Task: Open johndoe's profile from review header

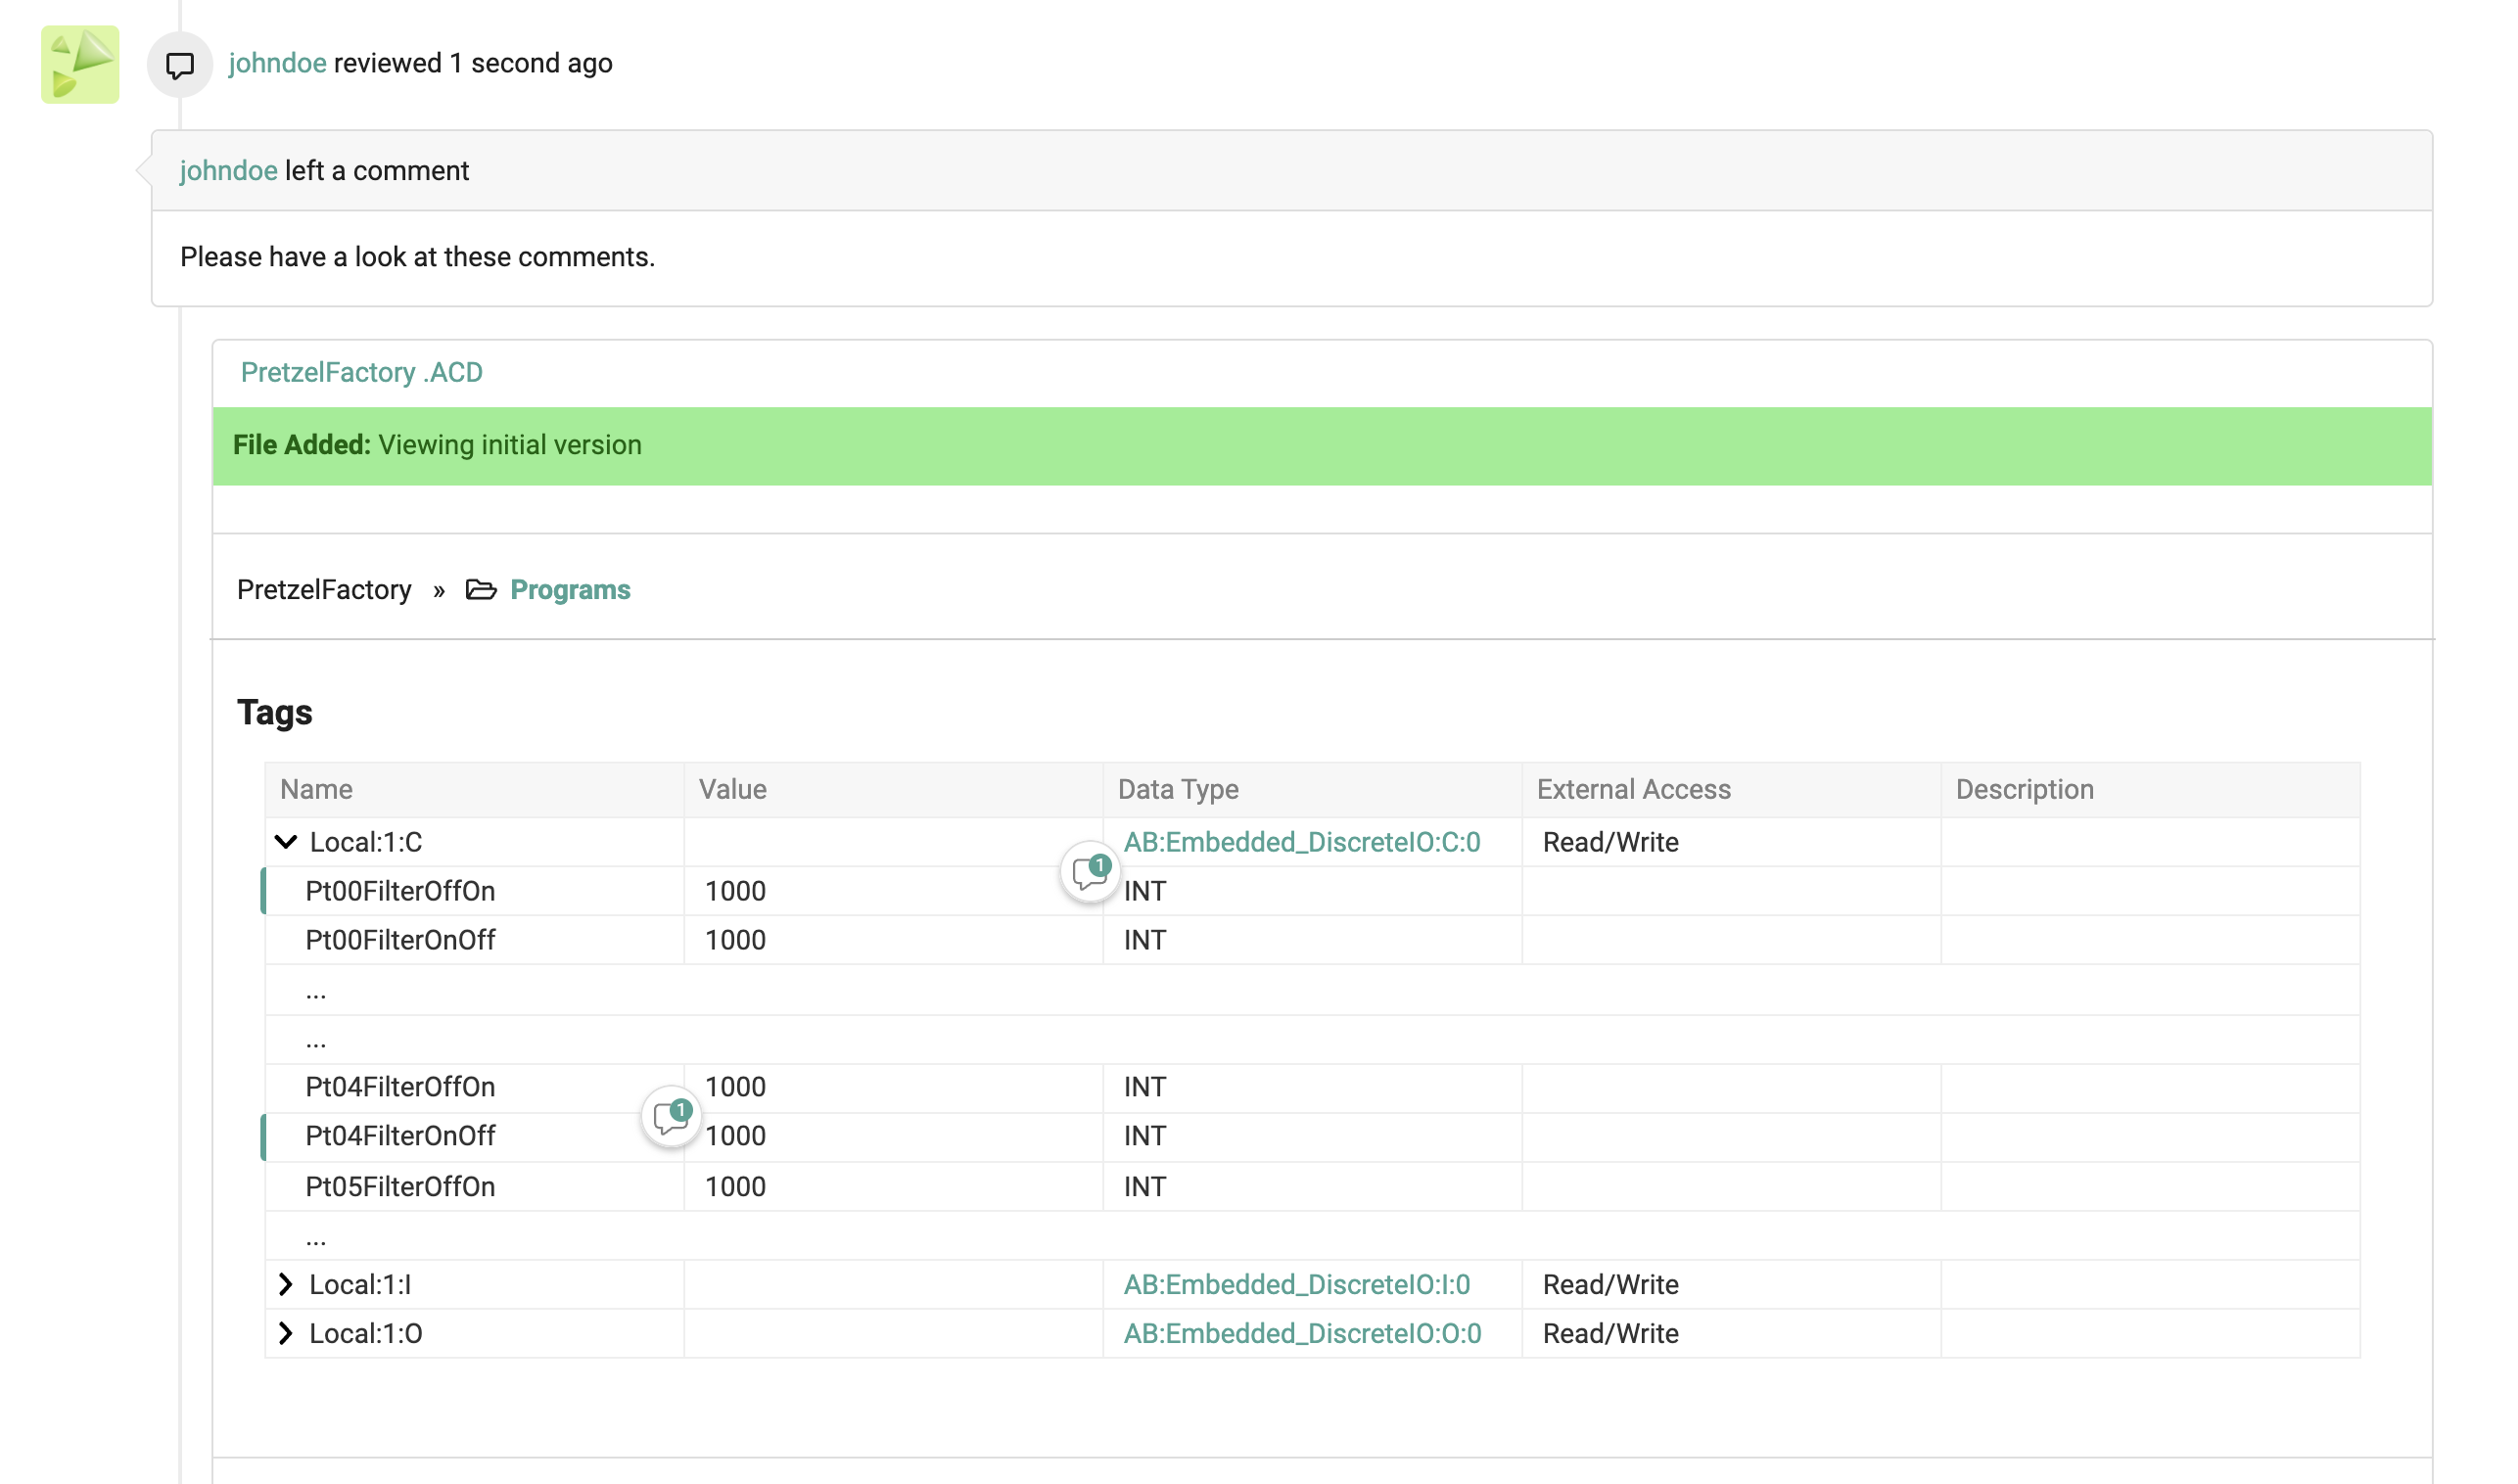Action: [x=277, y=63]
